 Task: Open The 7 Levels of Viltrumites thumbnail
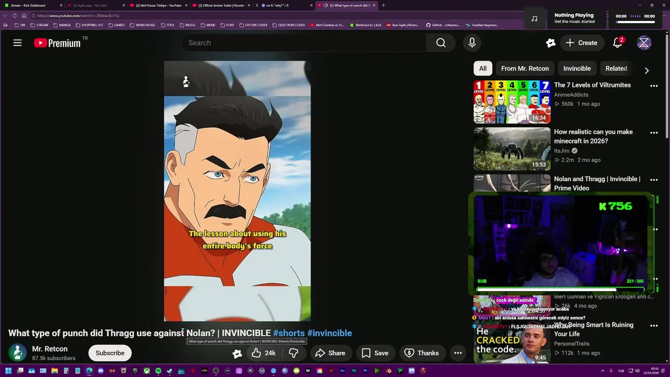[512, 102]
